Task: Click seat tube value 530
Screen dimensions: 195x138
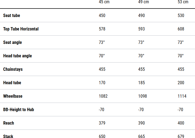Action: [x=181, y=16]
